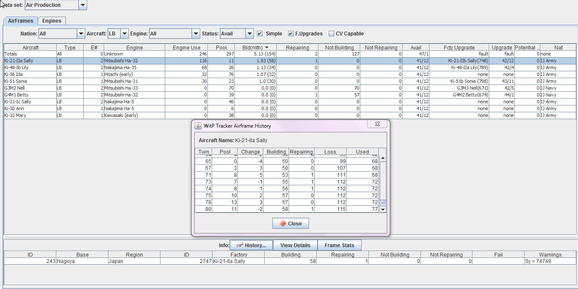Select the AirFrames tab

(20, 21)
